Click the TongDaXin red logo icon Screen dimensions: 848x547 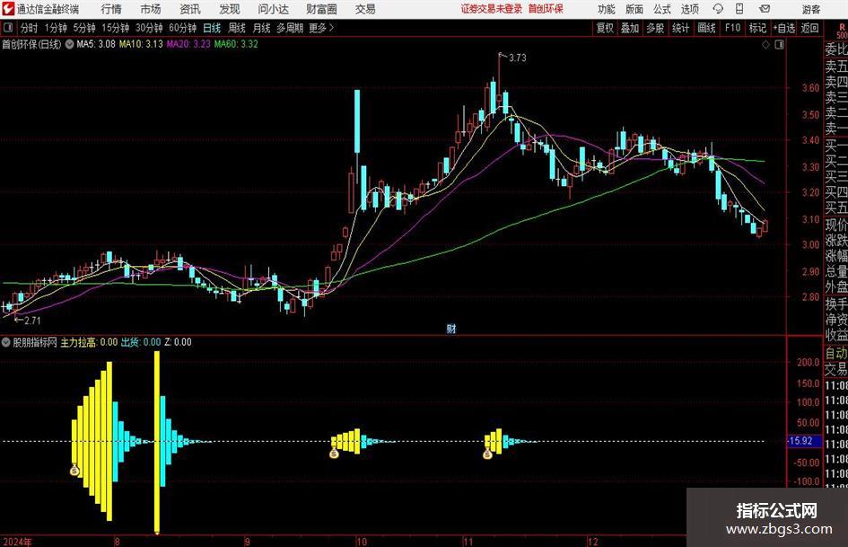pyautogui.click(x=7, y=9)
